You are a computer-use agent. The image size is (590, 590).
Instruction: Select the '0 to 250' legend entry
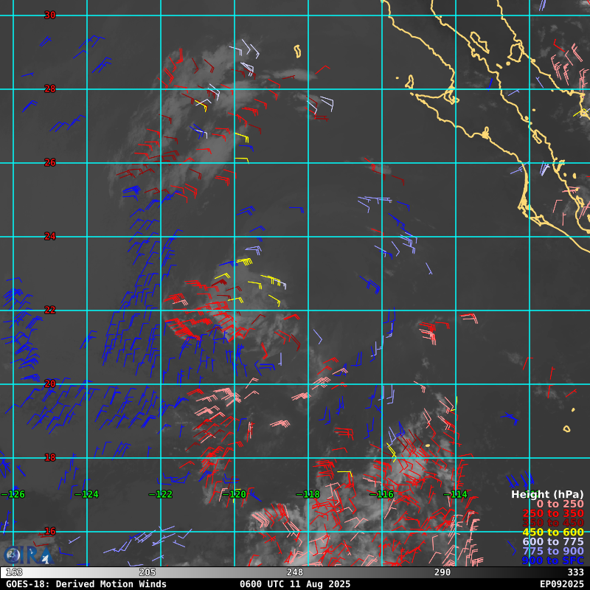560,504
